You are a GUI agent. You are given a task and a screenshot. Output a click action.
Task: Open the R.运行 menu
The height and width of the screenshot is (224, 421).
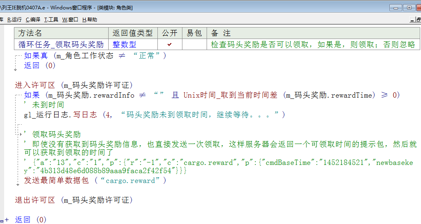14,19
